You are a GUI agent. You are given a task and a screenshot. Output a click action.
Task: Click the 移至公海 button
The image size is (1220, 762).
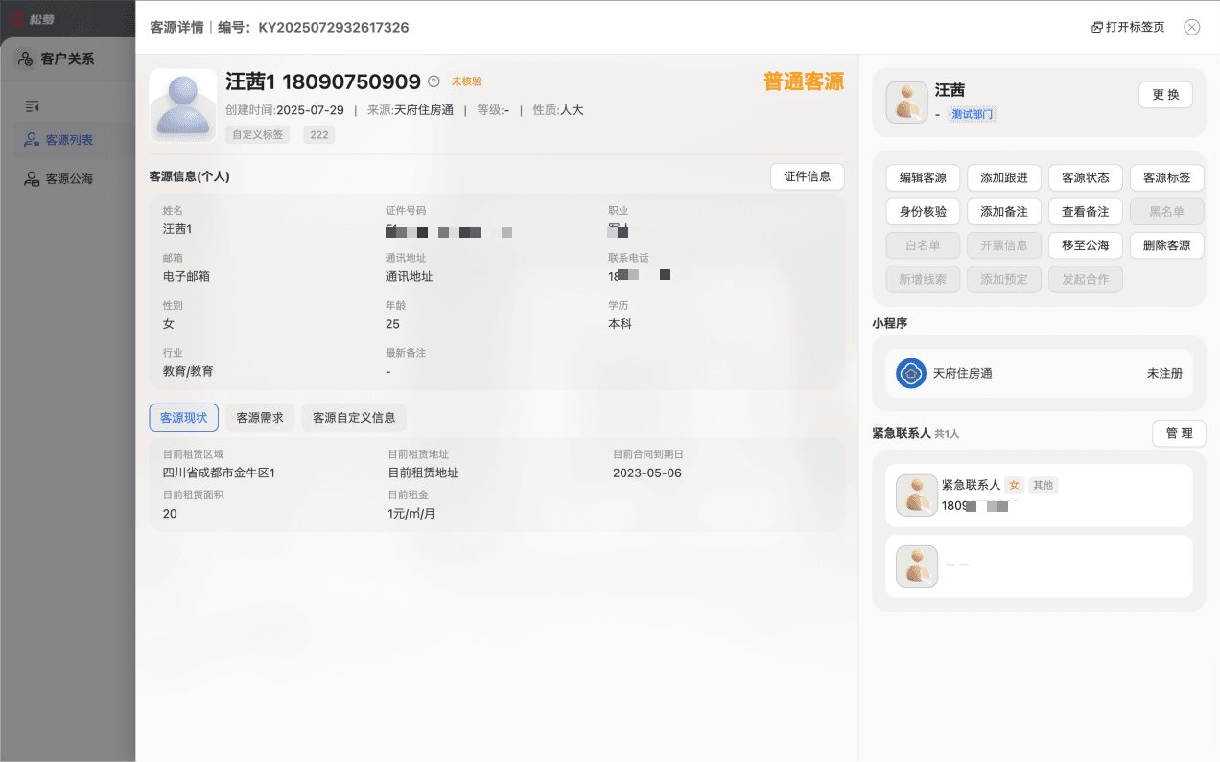pos(1086,245)
